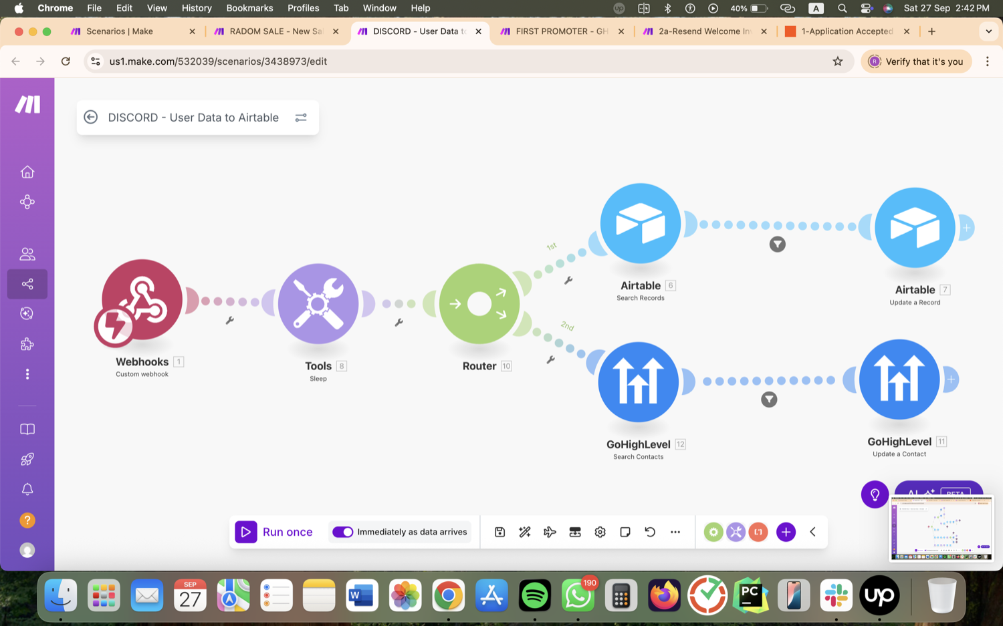The height and width of the screenshot is (626, 1003).
Task: Click the wrench on the 2nd route
Action: point(550,360)
